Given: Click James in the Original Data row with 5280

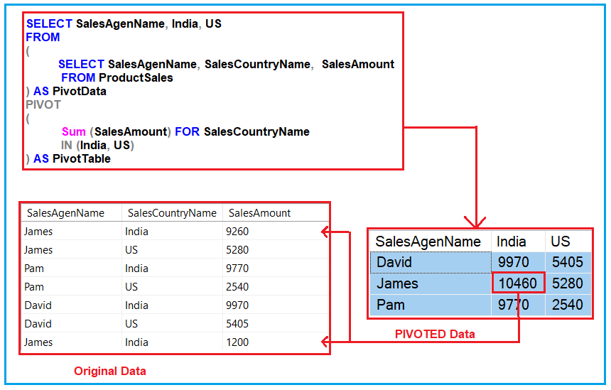Looking at the screenshot, I should (38, 250).
